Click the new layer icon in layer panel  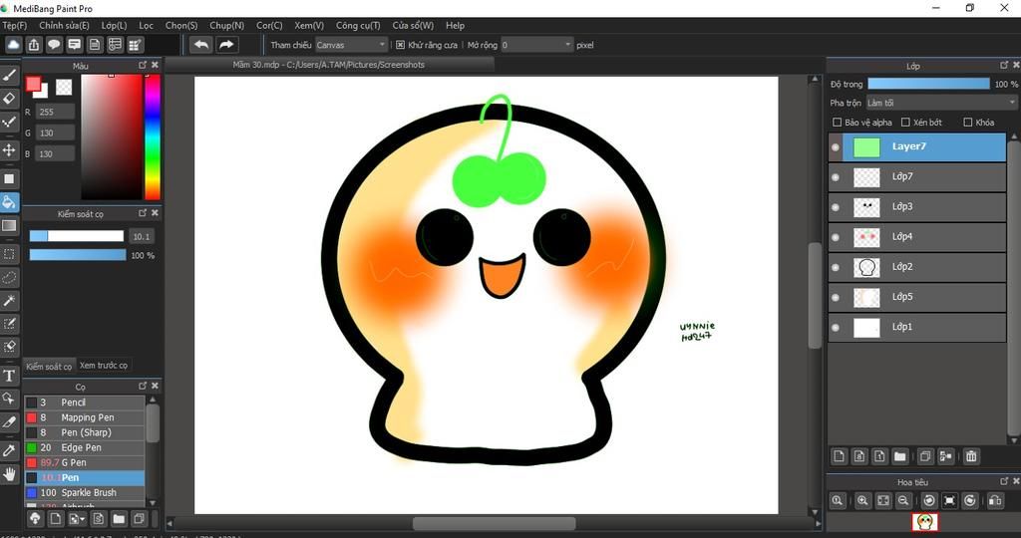point(839,456)
